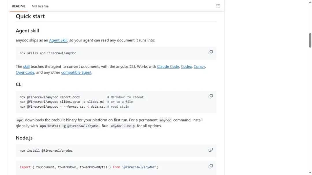Image resolution: width=312 pixels, height=175 pixels.
Task: Follow the 'skill' link
Action: click(26, 66)
